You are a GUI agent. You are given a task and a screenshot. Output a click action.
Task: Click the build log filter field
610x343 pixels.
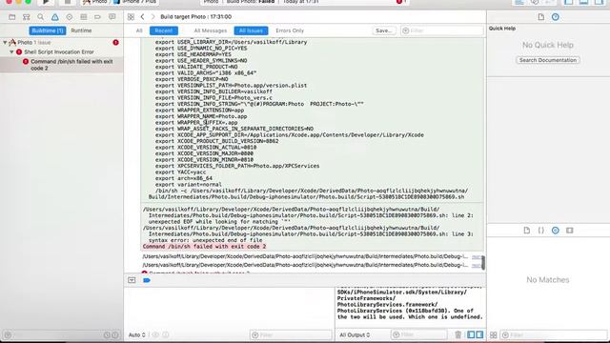(x=442, y=30)
